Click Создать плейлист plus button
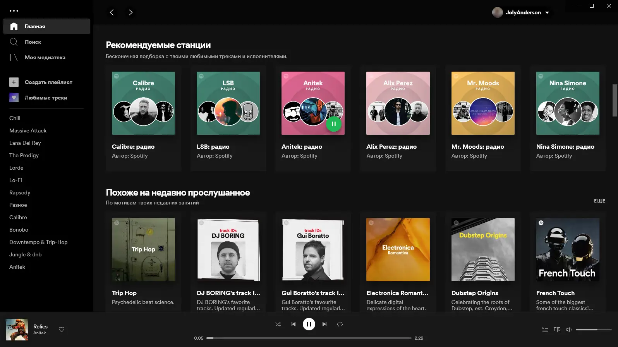The height and width of the screenshot is (347, 618). (14, 82)
